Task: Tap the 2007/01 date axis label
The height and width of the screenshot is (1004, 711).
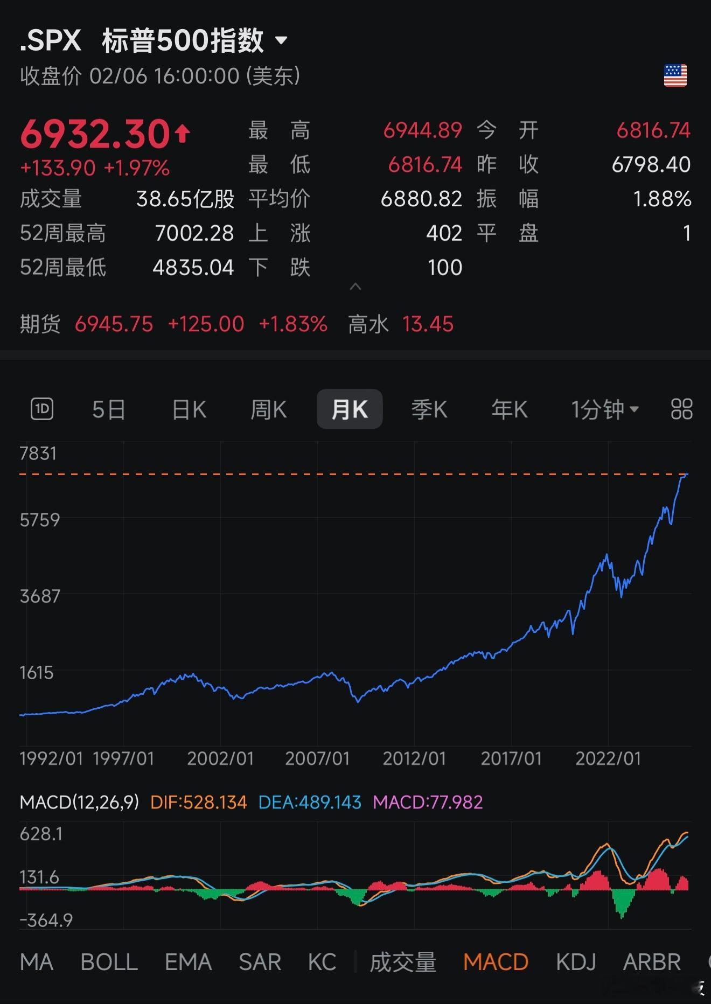Action: click(x=317, y=759)
